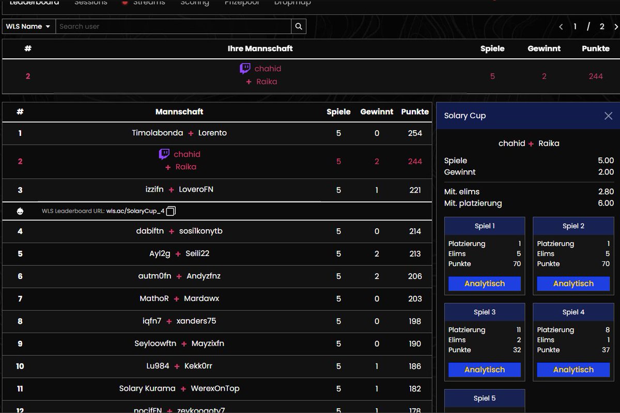Open Analytisch for Spiel 2
Viewport: 620px width, 413px height.
tap(574, 283)
